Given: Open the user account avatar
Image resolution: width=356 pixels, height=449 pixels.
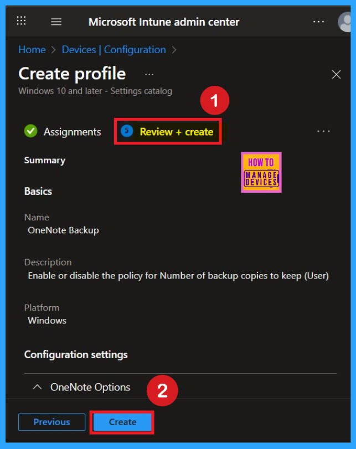Looking at the screenshot, I should click(x=345, y=22).
